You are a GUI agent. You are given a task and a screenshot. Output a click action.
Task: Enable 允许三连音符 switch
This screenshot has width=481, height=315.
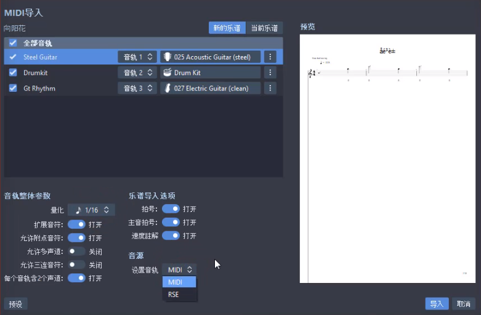coord(76,264)
